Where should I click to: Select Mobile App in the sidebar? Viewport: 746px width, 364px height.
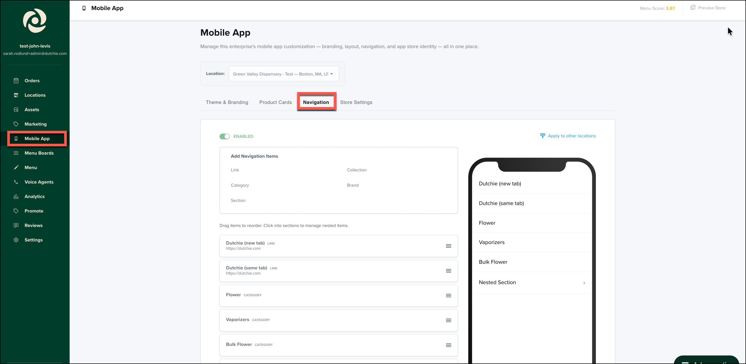click(37, 139)
